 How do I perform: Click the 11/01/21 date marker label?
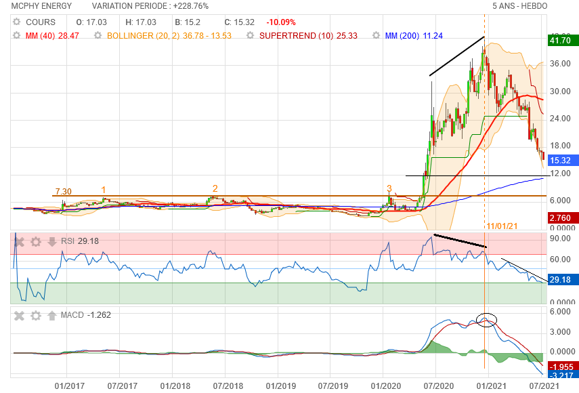502,226
